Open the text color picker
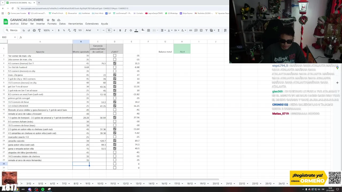The width and height of the screenshot is (342, 192). (x=136, y=30)
